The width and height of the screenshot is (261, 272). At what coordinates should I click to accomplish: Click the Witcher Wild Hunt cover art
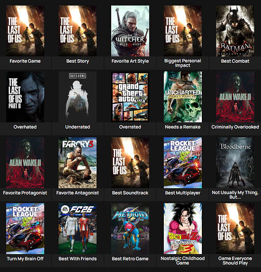(x=130, y=31)
